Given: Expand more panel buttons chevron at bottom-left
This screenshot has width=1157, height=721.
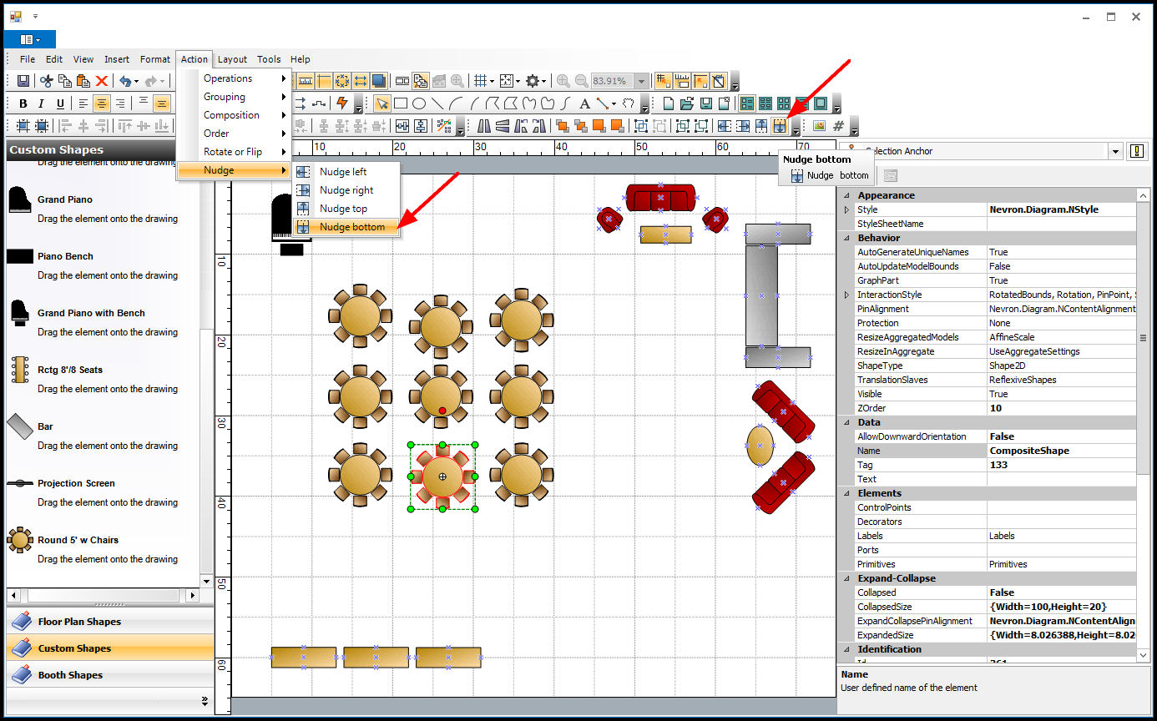Looking at the screenshot, I should pos(205,702).
